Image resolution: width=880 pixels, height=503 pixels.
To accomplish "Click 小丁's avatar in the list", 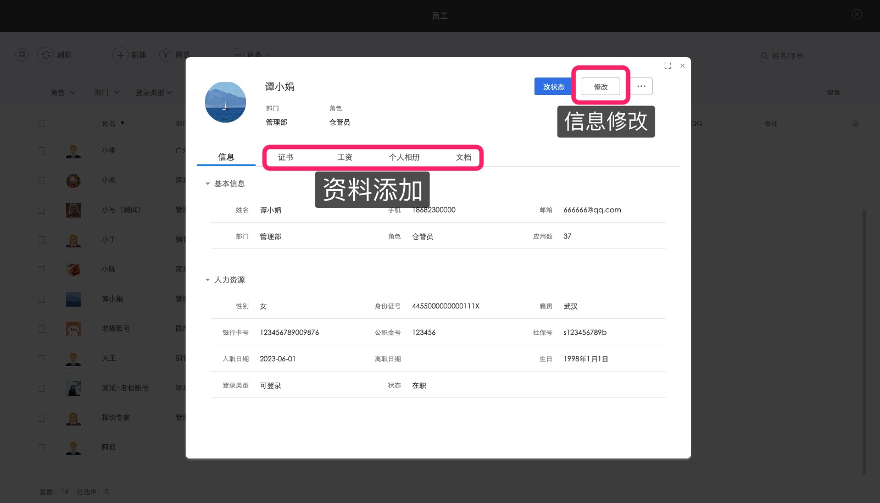I will click(x=73, y=240).
